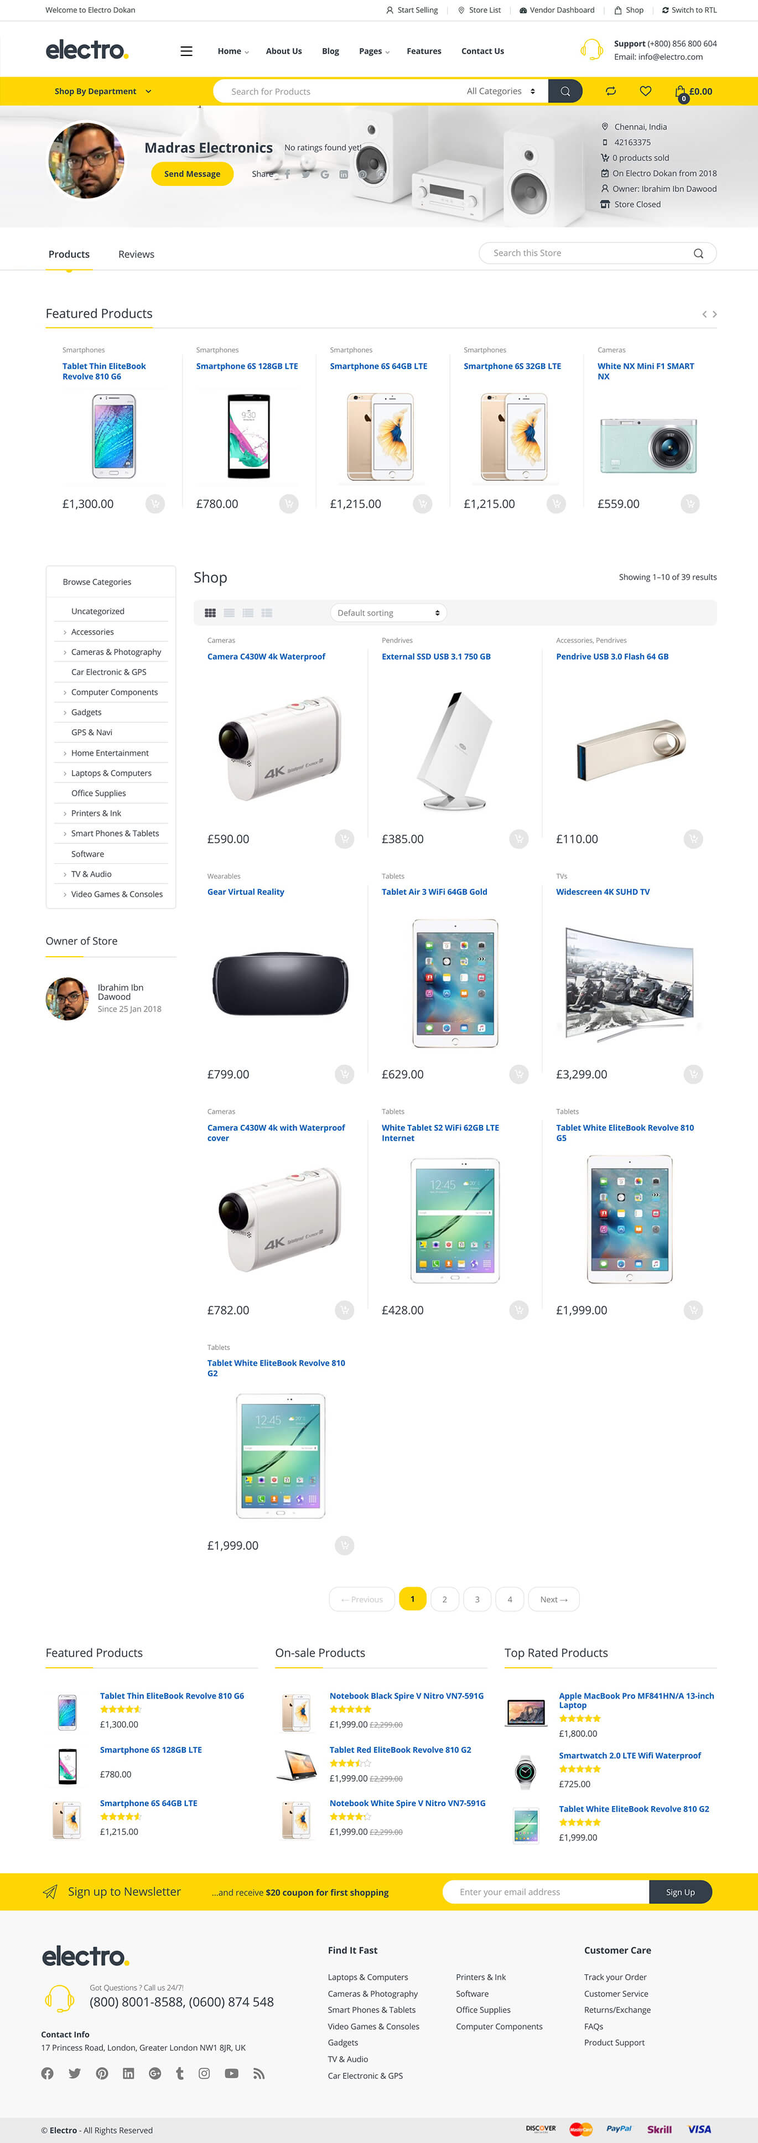Click the newsletter email address field
The width and height of the screenshot is (758, 2143).
click(x=545, y=1892)
